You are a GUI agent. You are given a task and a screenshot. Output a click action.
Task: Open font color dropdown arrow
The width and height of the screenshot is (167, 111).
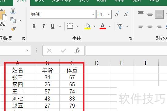pos(110,26)
